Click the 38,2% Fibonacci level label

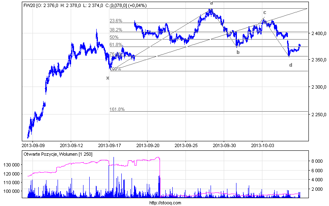116,30
